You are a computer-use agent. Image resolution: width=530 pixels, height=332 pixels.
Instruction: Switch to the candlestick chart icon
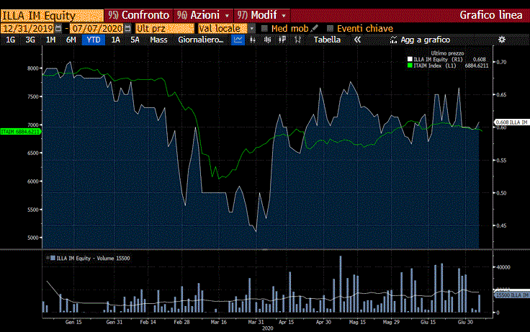(x=267, y=40)
